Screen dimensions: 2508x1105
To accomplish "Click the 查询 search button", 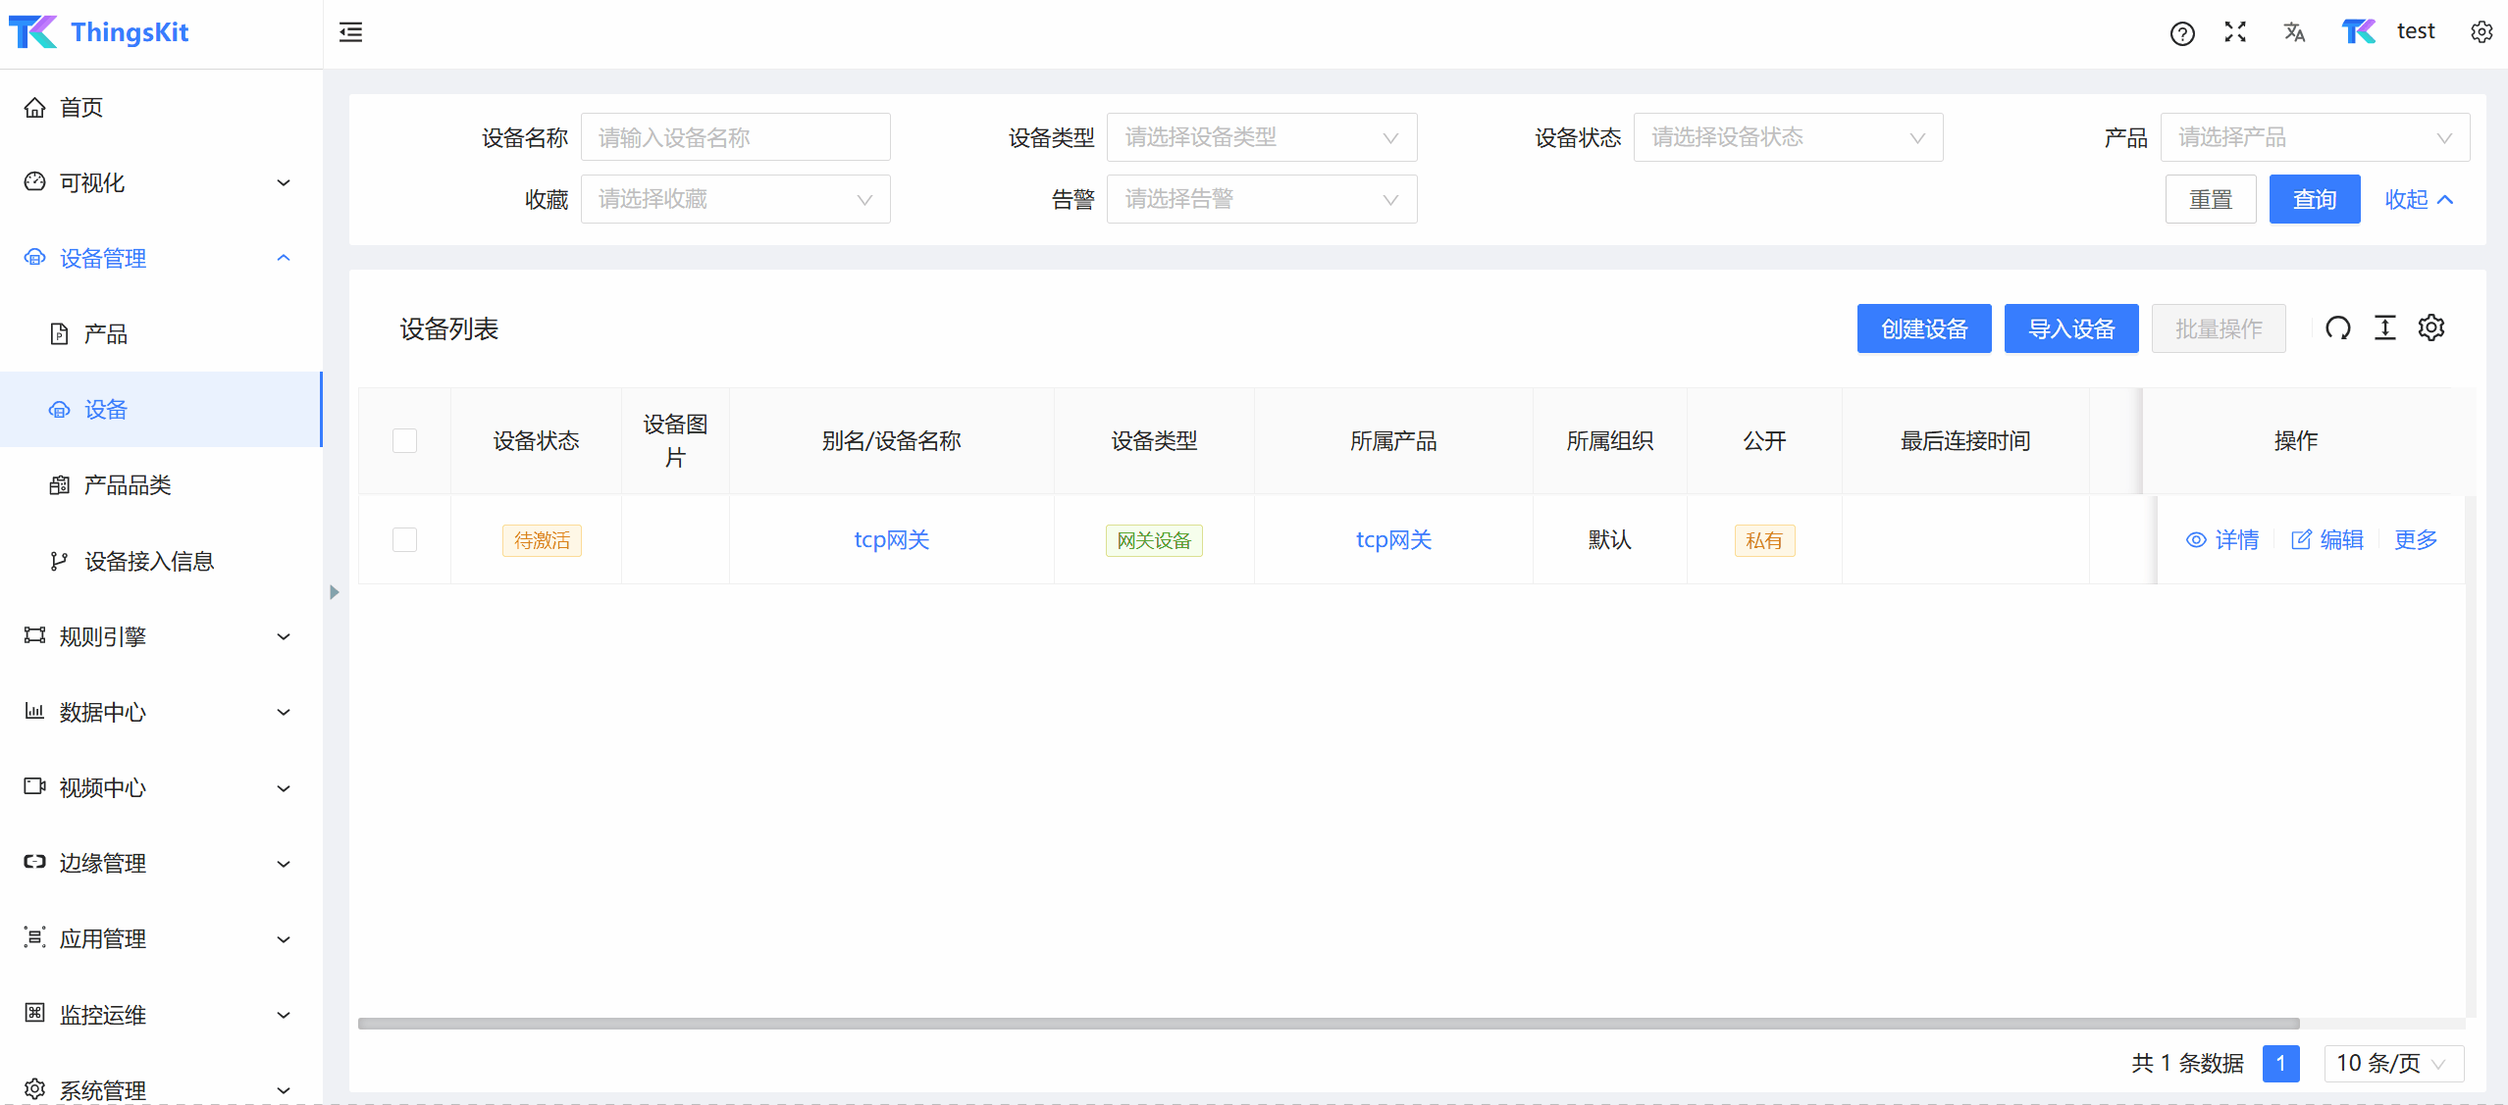I will pos(2314,200).
